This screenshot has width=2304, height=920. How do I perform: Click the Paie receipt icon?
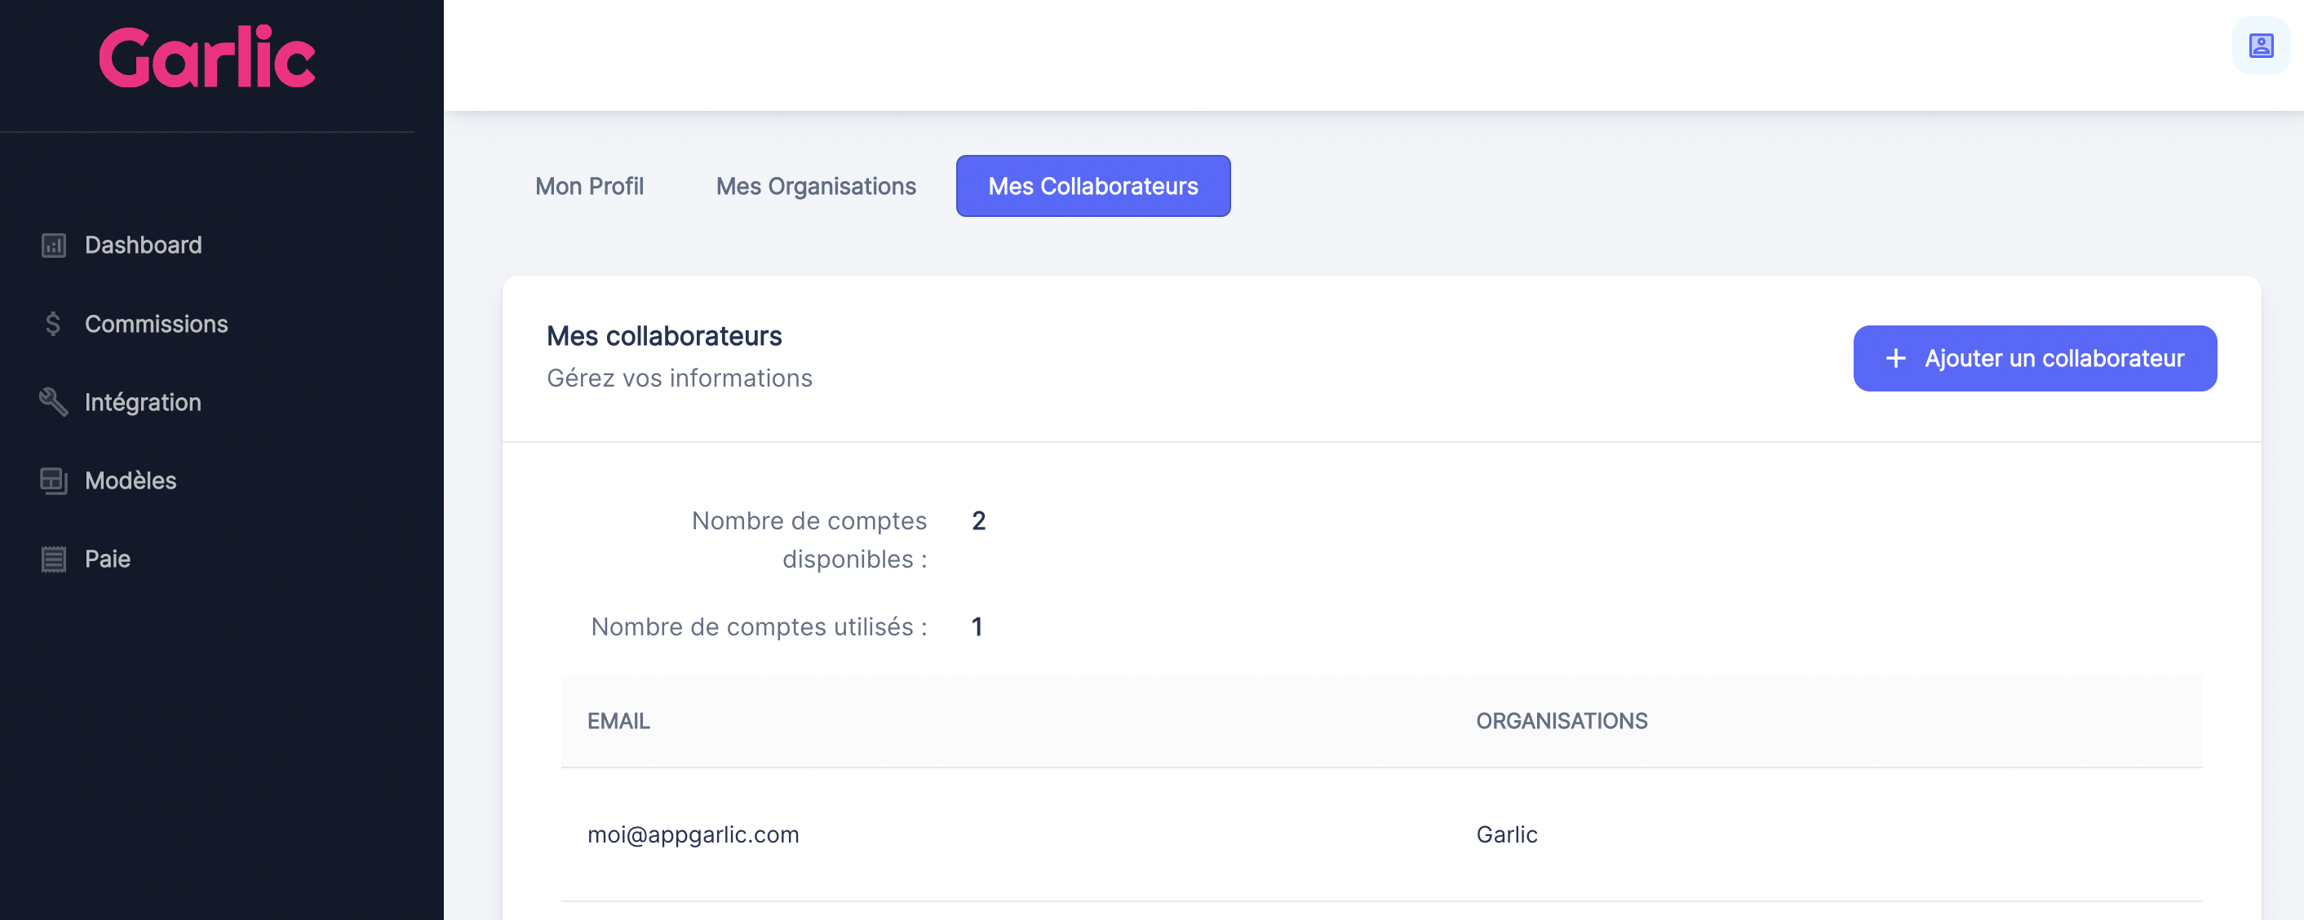[x=54, y=559]
